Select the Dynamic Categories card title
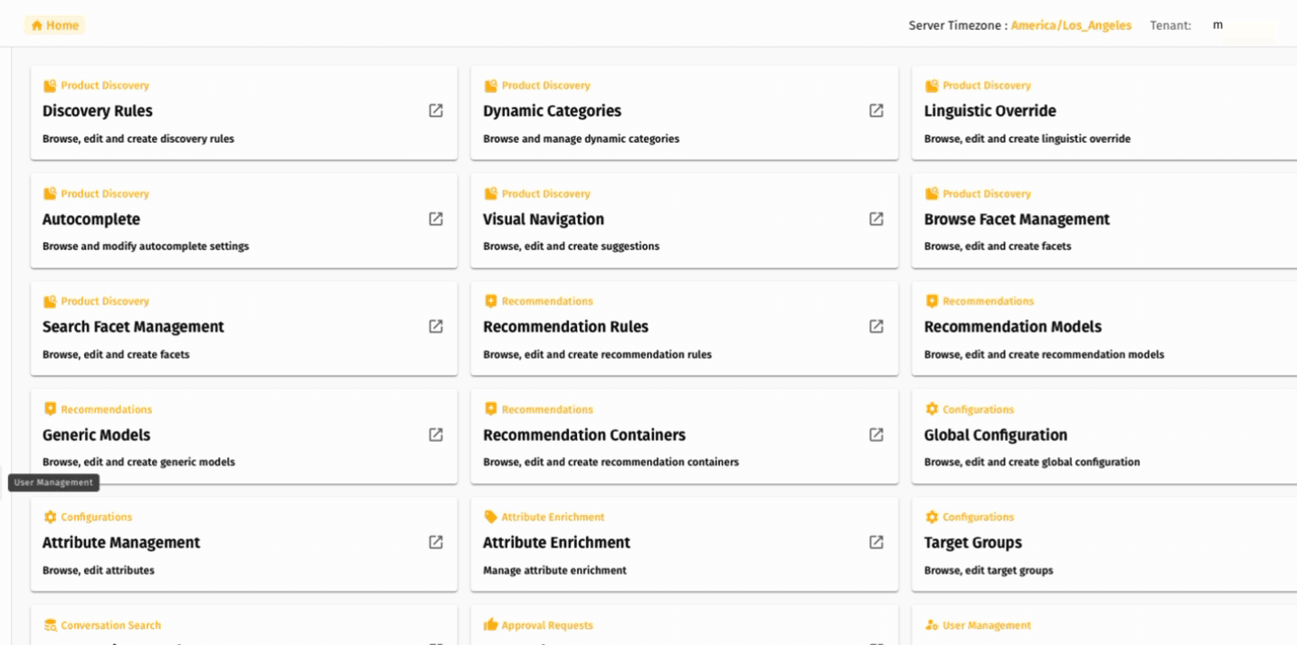Screen dimensions: 1297x645 (x=552, y=111)
